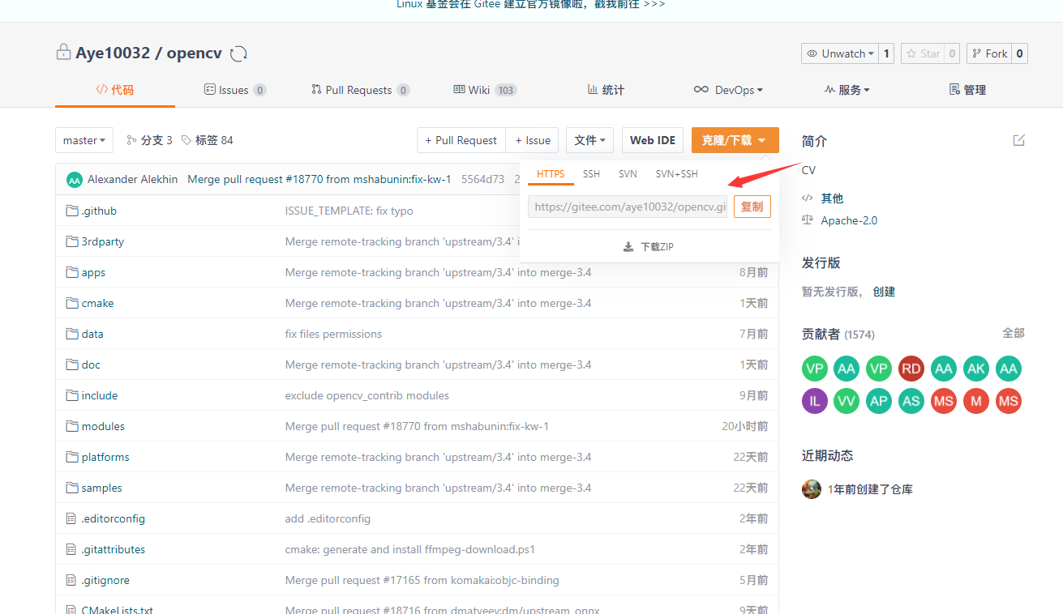
Task: Expand the DevOps menu
Action: 728,90
